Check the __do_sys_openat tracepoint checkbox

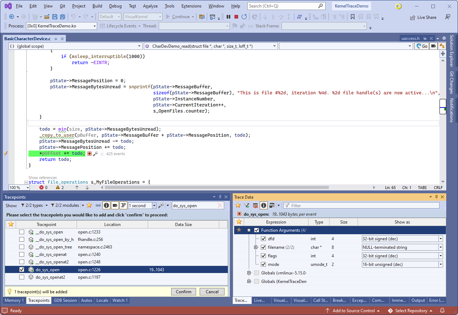pos(22,254)
